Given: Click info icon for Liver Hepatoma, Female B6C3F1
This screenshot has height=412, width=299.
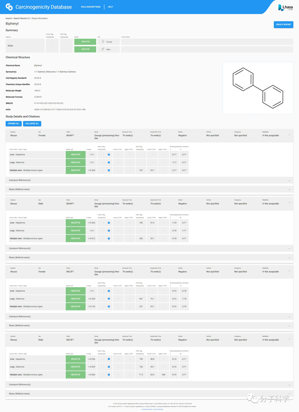Looking at the screenshot, I should [109, 291].
